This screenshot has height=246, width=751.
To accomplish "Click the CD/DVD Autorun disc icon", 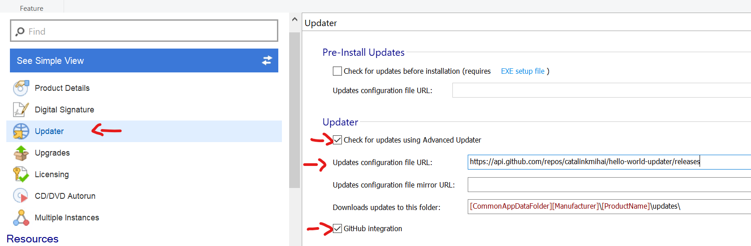I will tap(21, 196).
